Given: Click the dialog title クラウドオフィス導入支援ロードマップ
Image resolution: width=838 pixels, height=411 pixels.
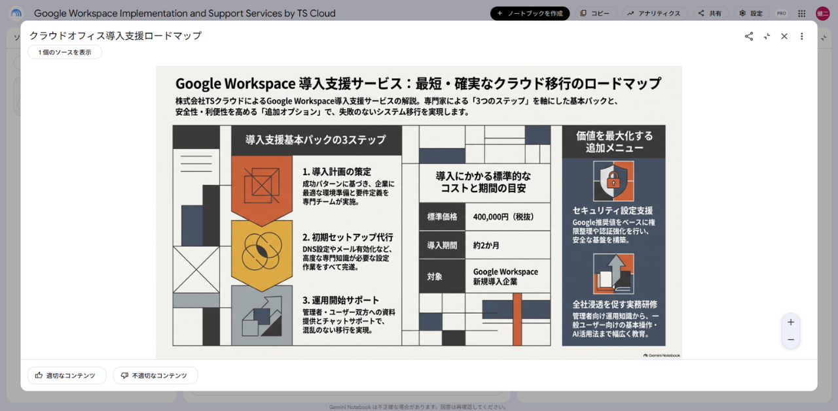Looking at the screenshot, I should [115, 36].
